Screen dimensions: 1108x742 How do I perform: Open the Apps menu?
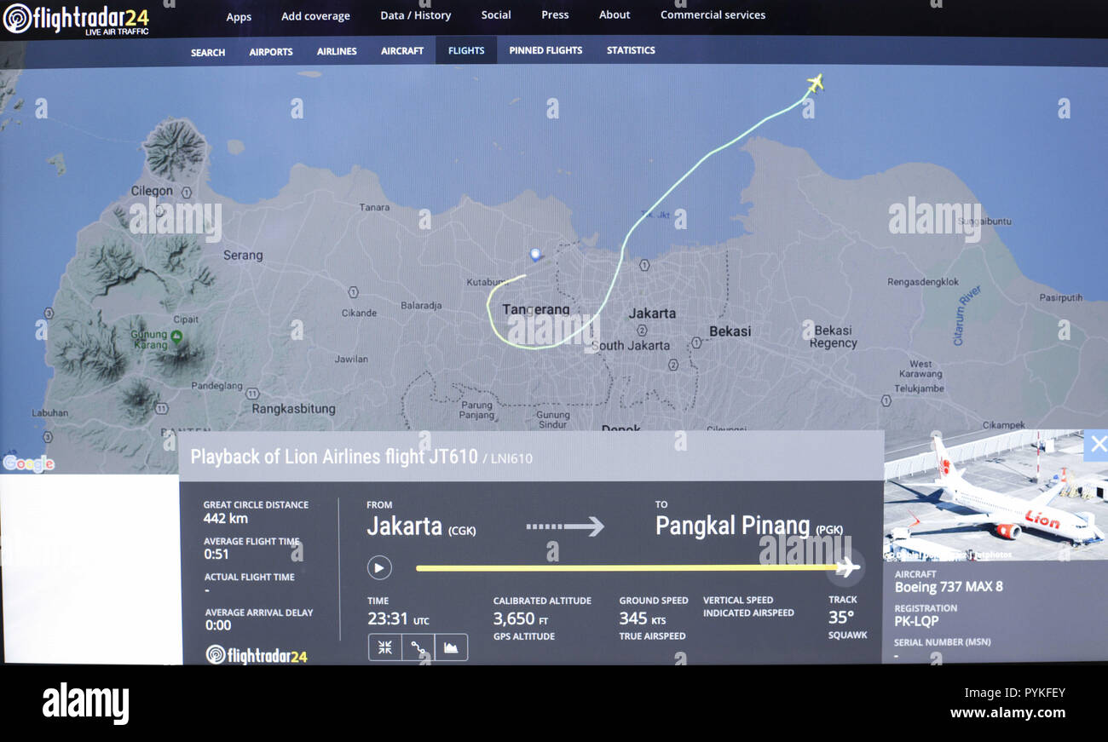click(239, 16)
